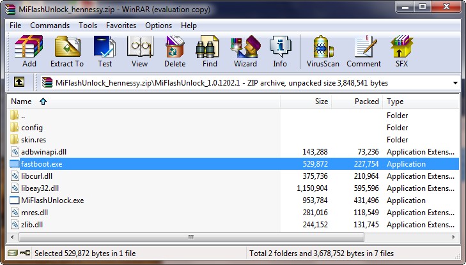The height and width of the screenshot is (265, 466).
Task: Click the scrollbar left arrow
Action: [12, 237]
